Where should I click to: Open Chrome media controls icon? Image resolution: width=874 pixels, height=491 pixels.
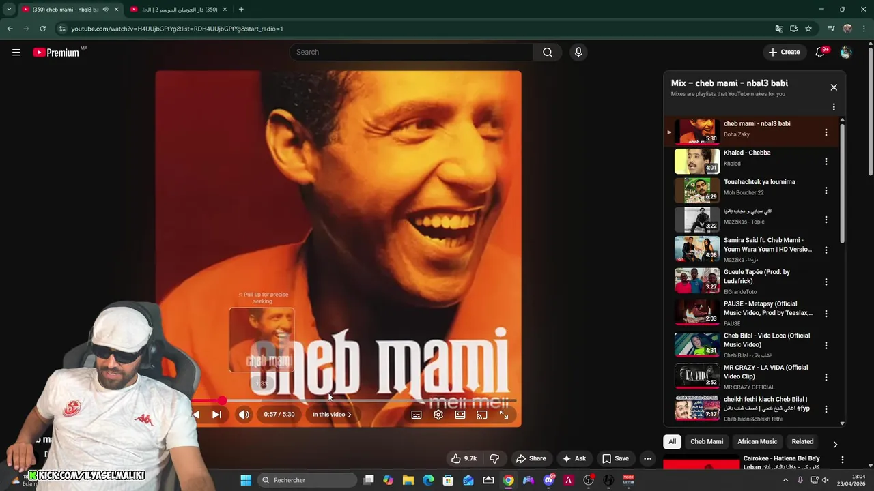click(831, 29)
